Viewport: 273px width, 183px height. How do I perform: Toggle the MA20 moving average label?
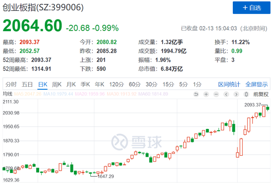tap(90, 94)
